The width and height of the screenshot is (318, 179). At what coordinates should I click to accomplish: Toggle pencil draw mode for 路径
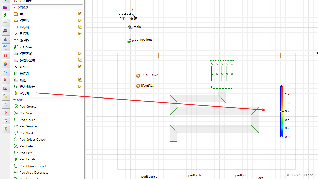(x=80, y=80)
